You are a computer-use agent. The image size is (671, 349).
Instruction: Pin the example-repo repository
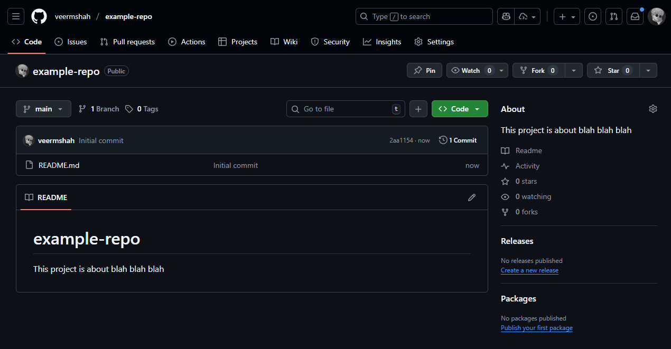point(424,70)
